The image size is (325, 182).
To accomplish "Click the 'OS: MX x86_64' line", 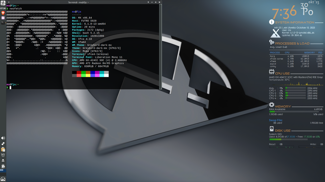I will 82,18.
